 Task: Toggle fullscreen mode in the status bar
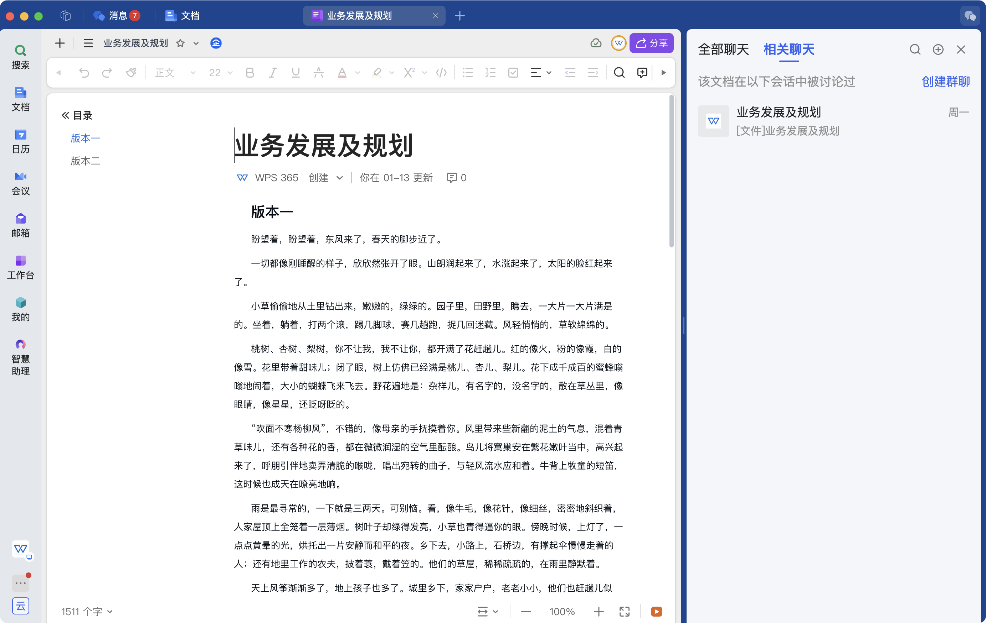point(625,612)
